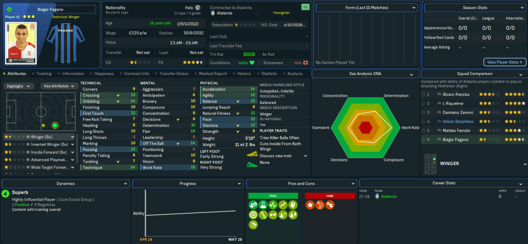Click the green condition heart icon
This screenshot has width=528, height=244.
[252, 63]
